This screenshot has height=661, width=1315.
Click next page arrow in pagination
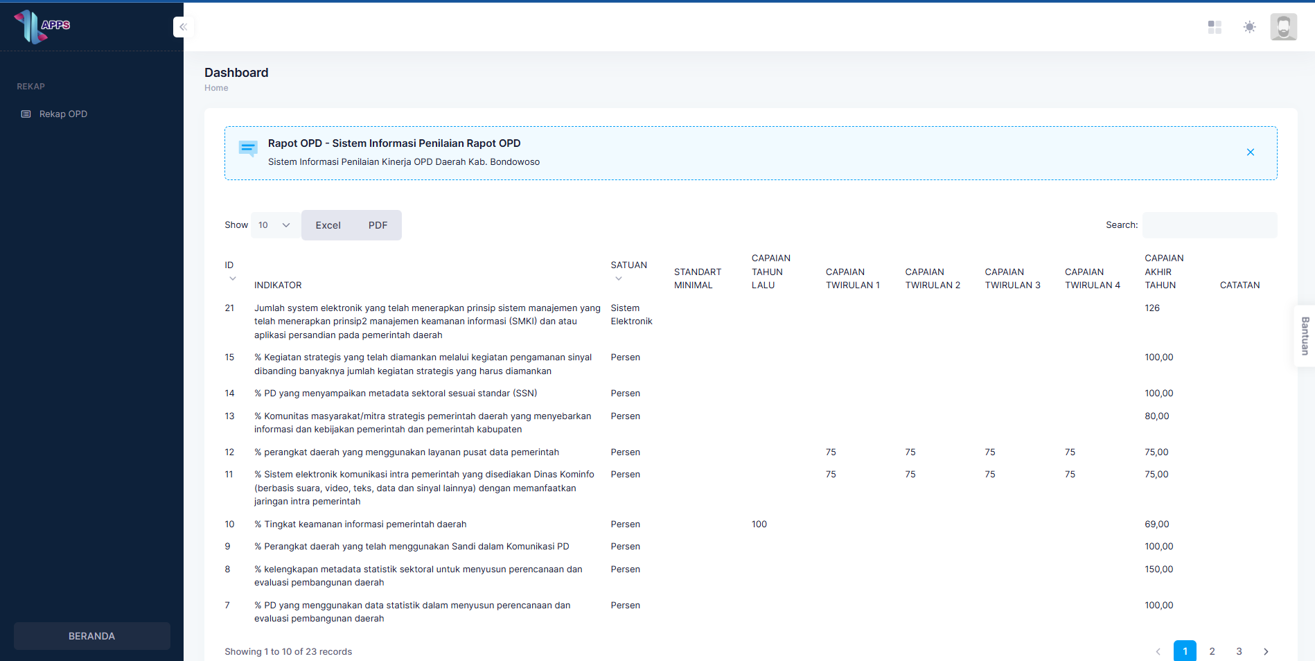(1266, 651)
